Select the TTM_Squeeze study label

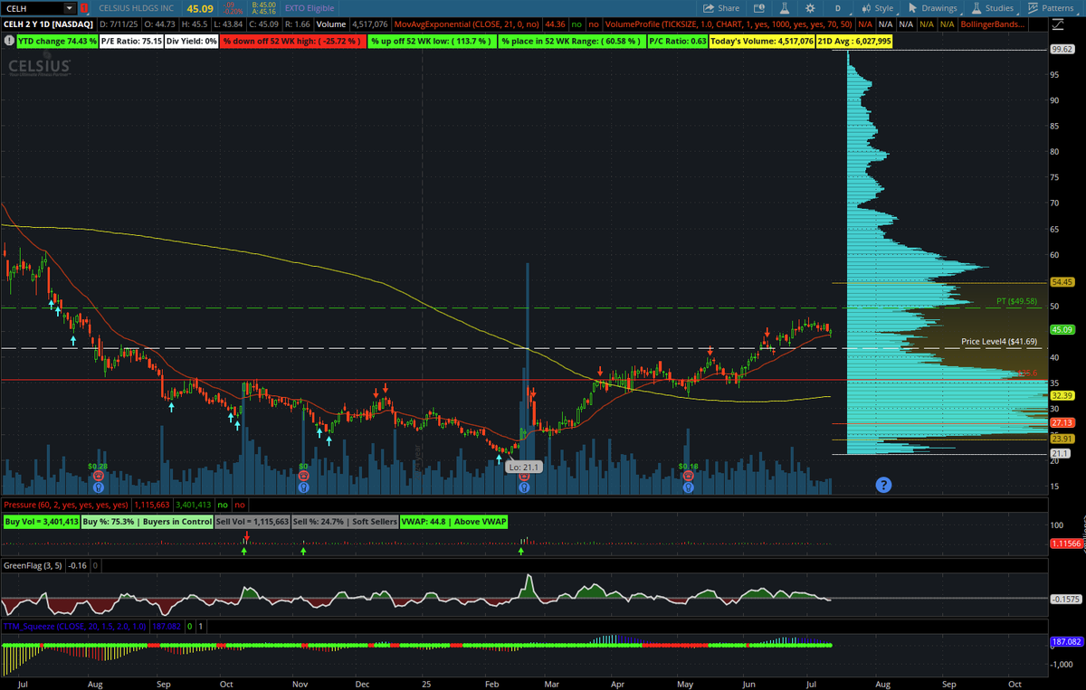[x=76, y=626]
